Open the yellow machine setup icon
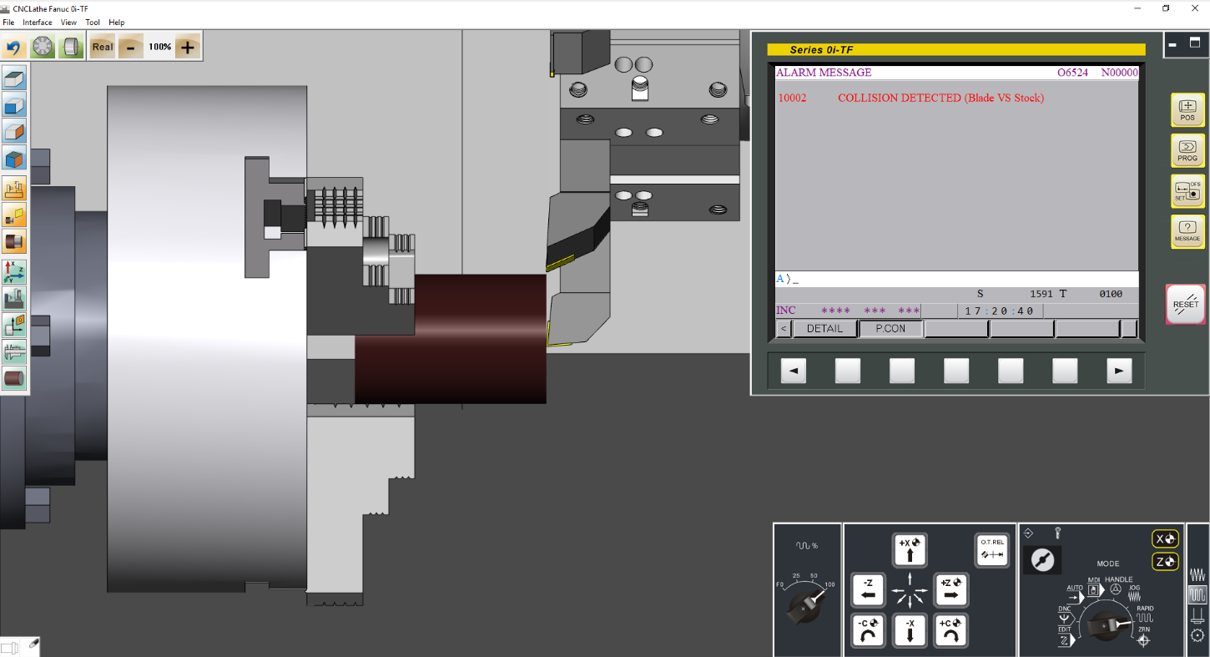Viewport: 1210px width, 657px height. [15, 189]
